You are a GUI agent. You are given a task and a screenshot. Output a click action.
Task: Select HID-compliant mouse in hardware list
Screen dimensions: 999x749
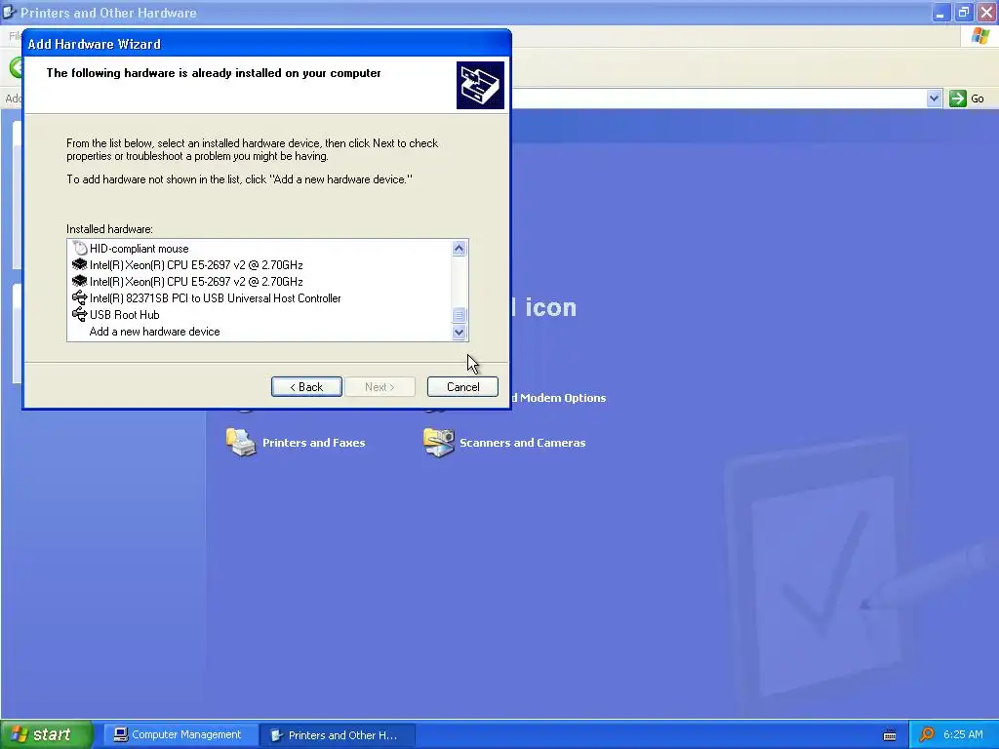point(139,249)
